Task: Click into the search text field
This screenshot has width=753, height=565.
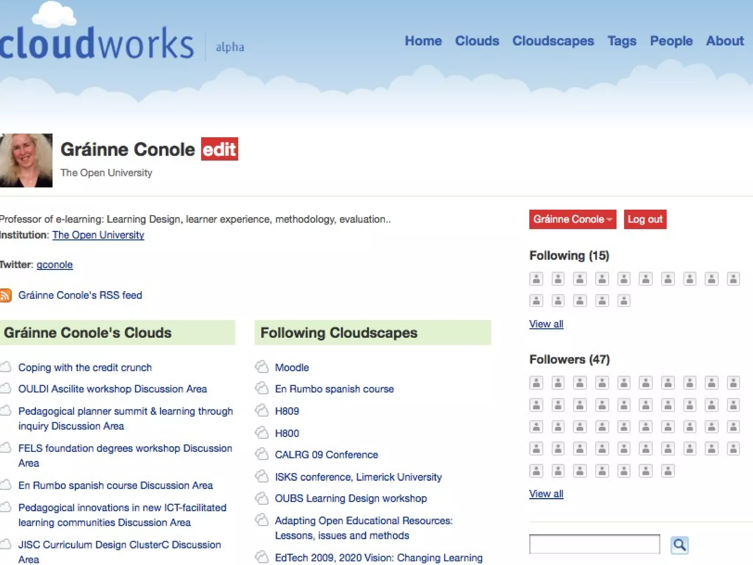Action: click(594, 544)
